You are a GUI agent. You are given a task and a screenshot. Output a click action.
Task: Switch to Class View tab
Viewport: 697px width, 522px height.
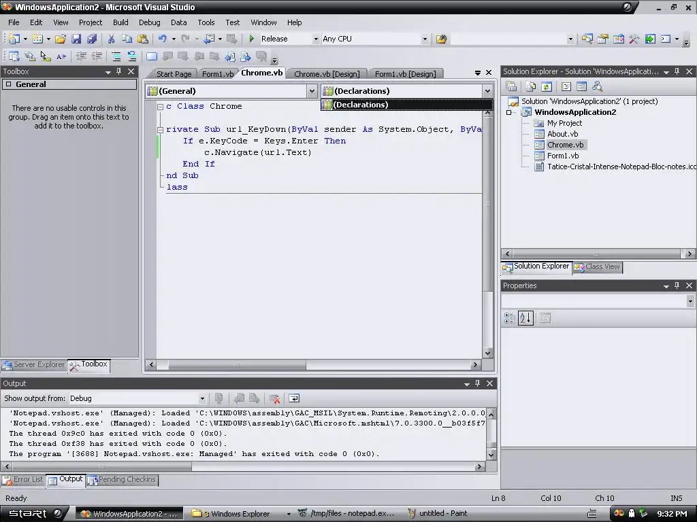coord(598,266)
